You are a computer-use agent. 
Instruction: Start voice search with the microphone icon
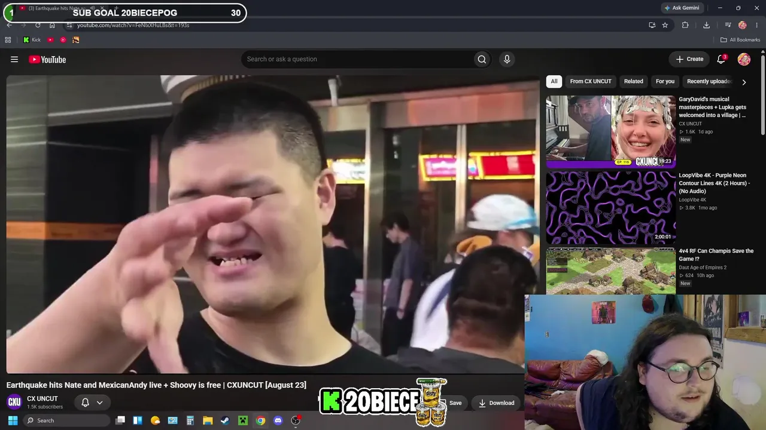click(507, 59)
